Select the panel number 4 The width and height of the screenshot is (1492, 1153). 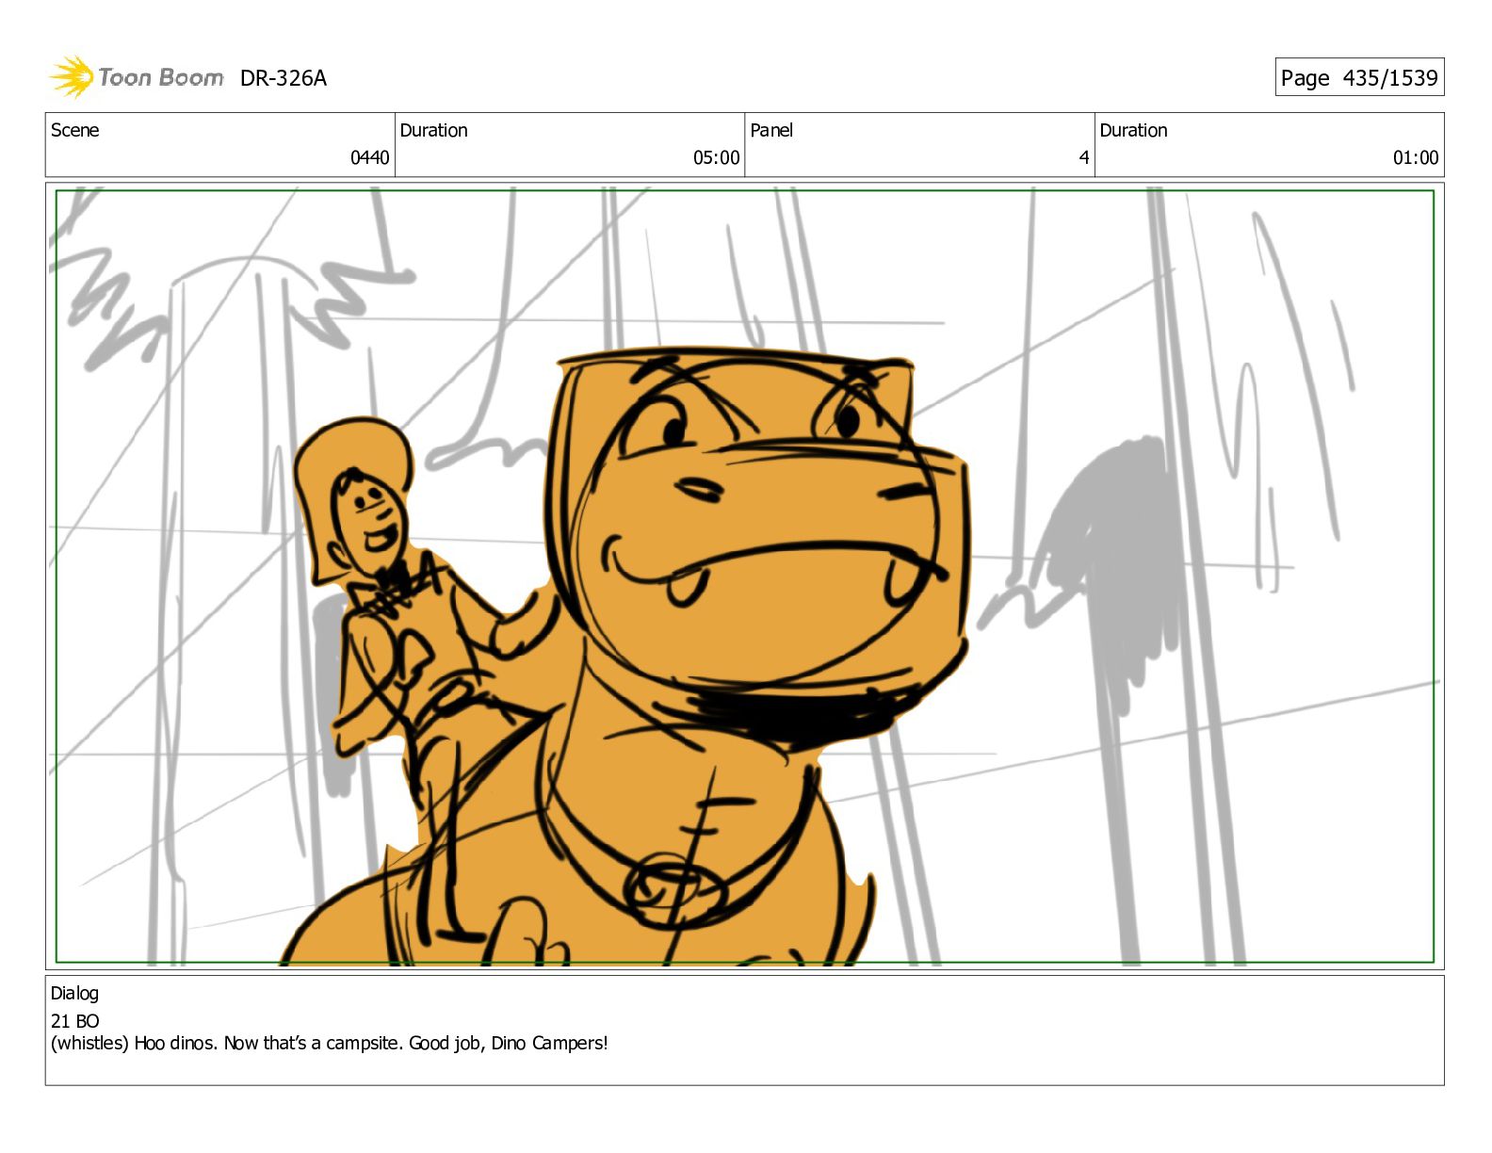coord(1084,157)
